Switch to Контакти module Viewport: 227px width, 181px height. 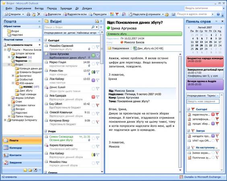[22, 155]
